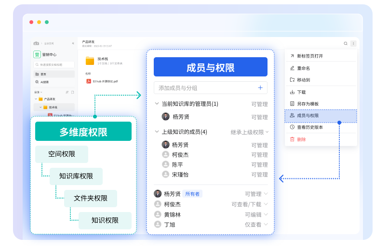Image resolution: width=388 pixels, height=250 pixels.
Task: Click the space home icon in sidebar breadcrumb
Action: coord(36,43)
